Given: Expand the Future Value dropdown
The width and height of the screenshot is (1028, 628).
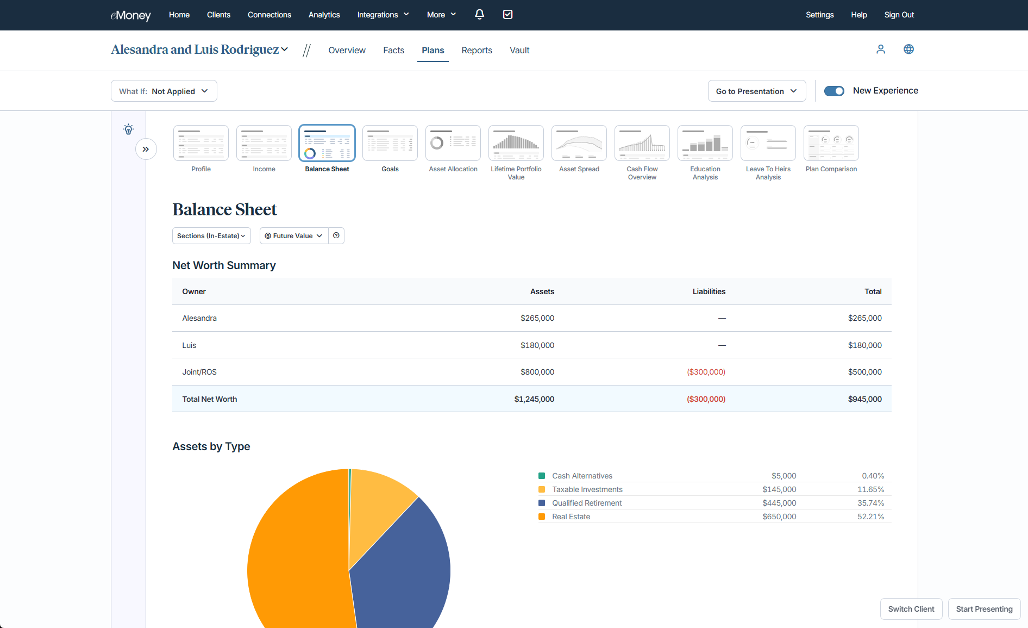Looking at the screenshot, I should coord(294,235).
